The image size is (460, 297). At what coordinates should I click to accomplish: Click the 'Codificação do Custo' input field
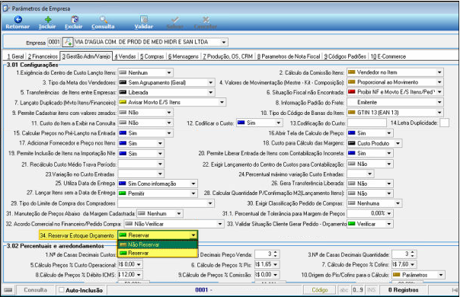point(367,123)
